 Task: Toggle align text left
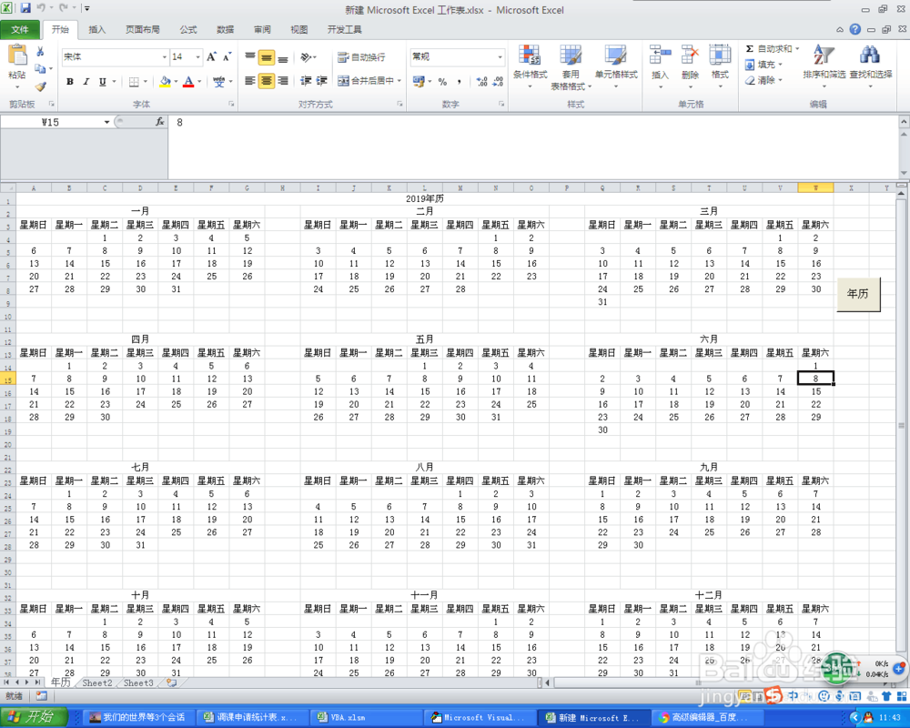pos(249,81)
